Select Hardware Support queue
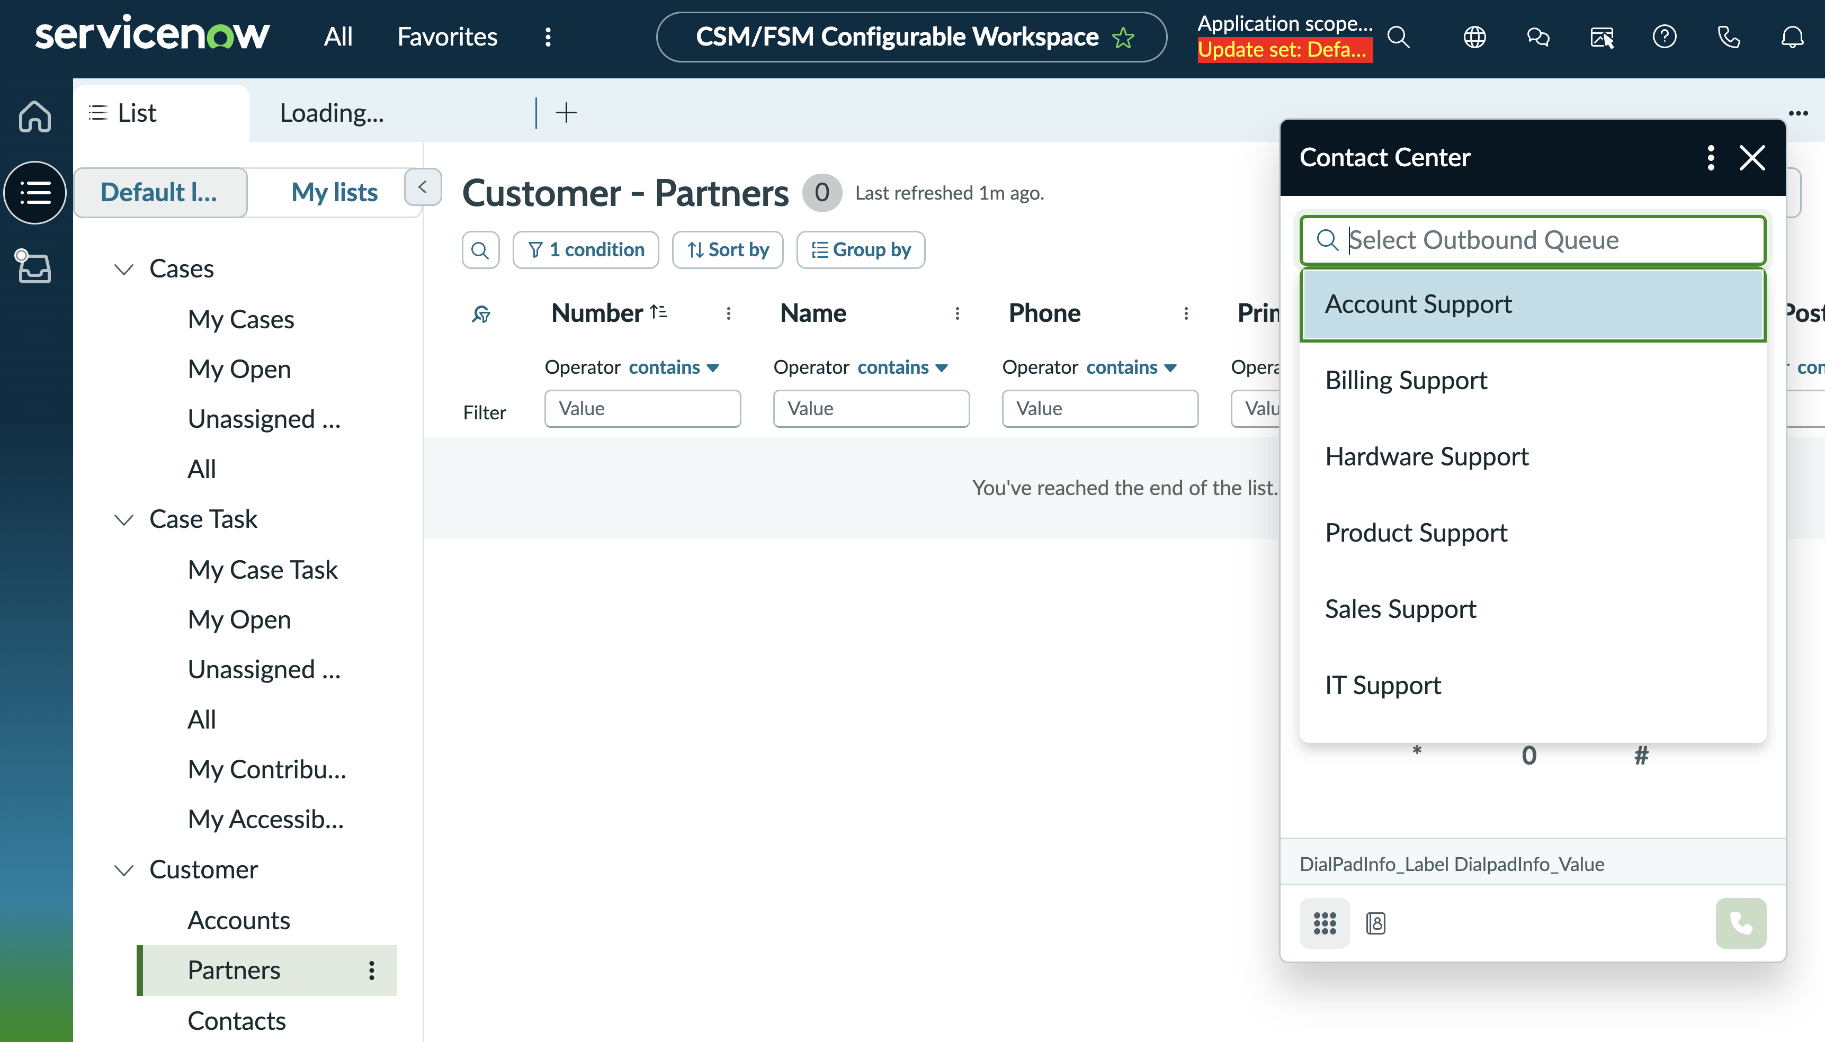 pyautogui.click(x=1532, y=456)
